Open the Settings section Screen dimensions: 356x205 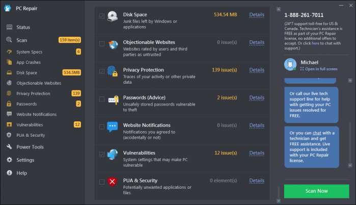tap(25, 160)
